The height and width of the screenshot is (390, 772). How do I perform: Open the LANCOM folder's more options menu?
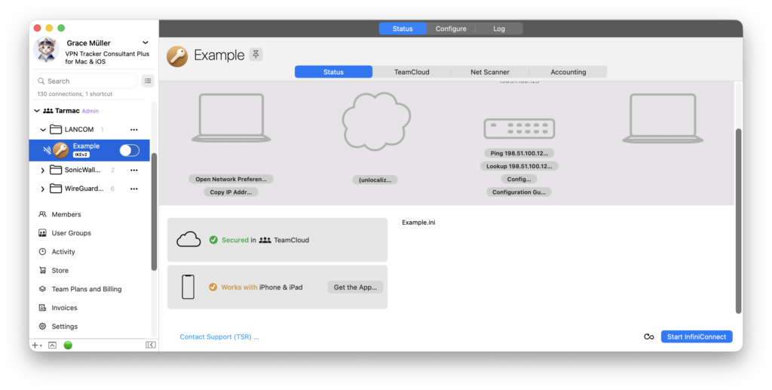tap(134, 130)
